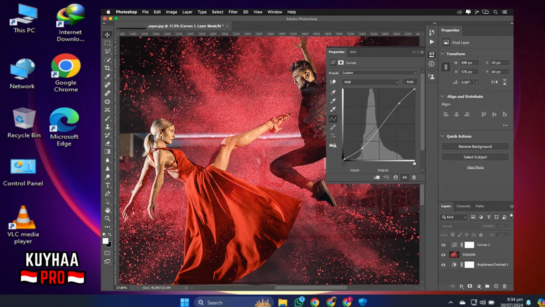Screen dimensions: 545x307
Task: Open the RGB channel dropdown
Action: [x=370, y=82]
